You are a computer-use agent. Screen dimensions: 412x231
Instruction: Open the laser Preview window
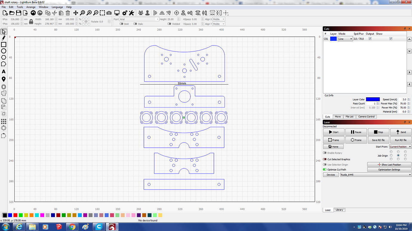(x=116, y=13)
